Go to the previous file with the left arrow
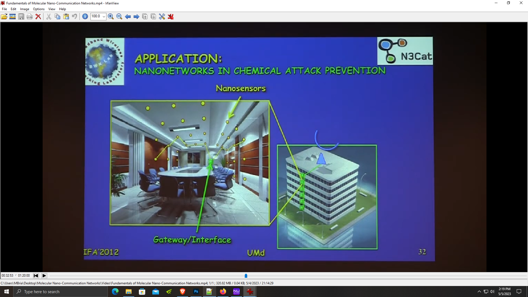Image resolution: width=528 pixels, height=297 pixels. click(x=128, y=17)
